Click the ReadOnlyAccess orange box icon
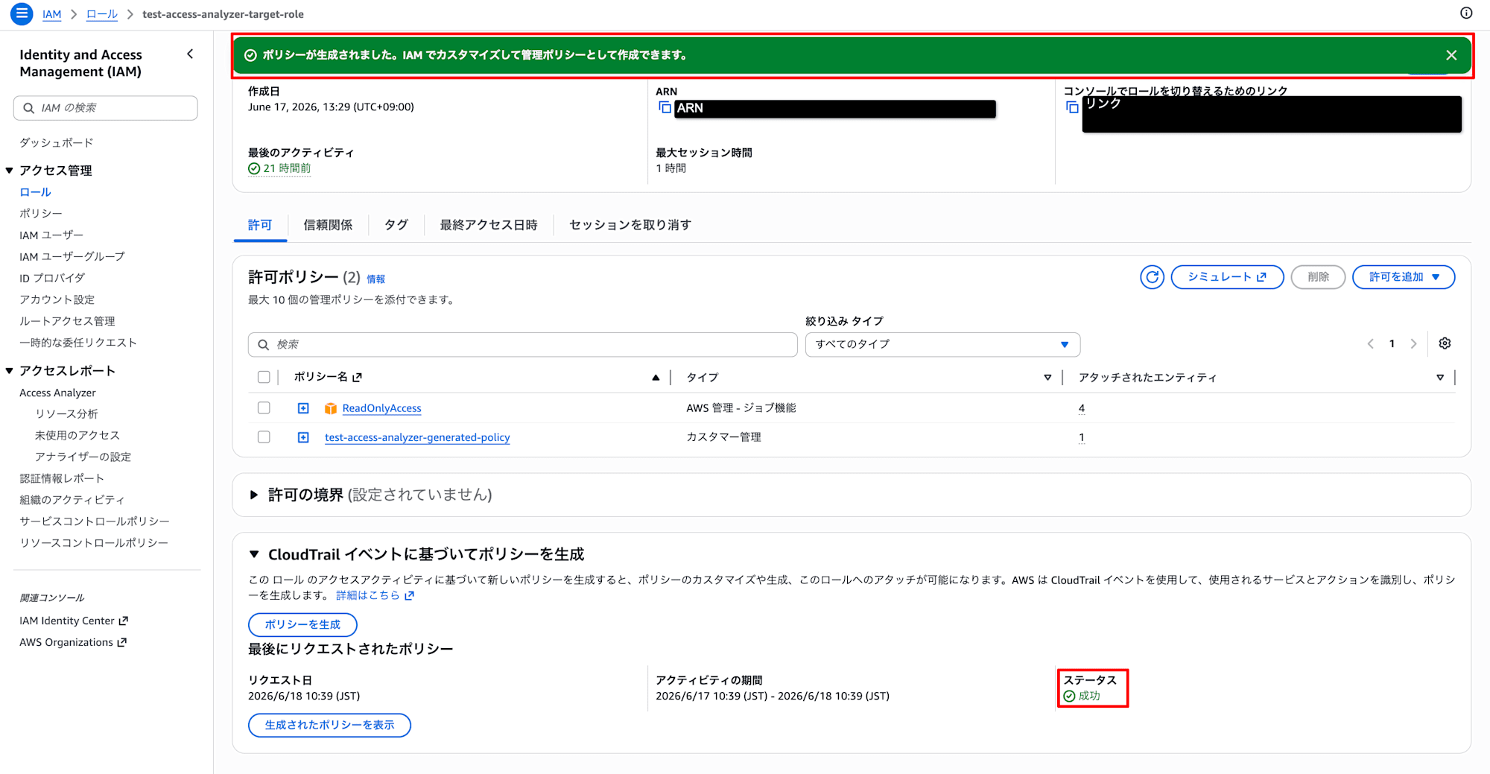This screenshot has width=1490, height=774. 331,408
